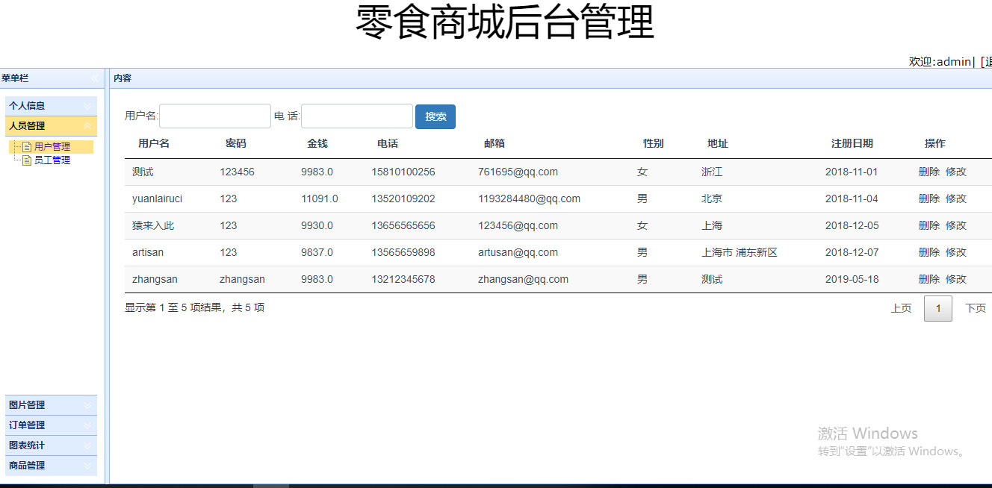Click 下页 to go to next page
The height and width of the screenshot is (488, 992).
point(975,308)
